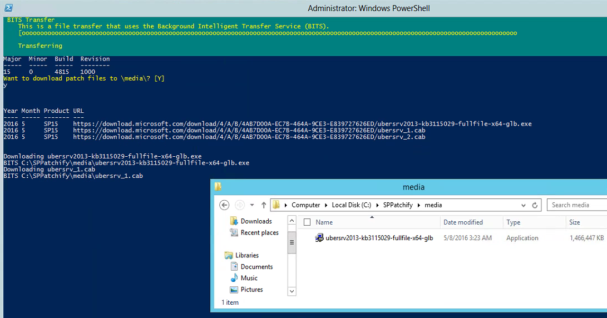Click the Documents library icon
Viewport: 607px width, 318px height.
click(x=234, y=266)
